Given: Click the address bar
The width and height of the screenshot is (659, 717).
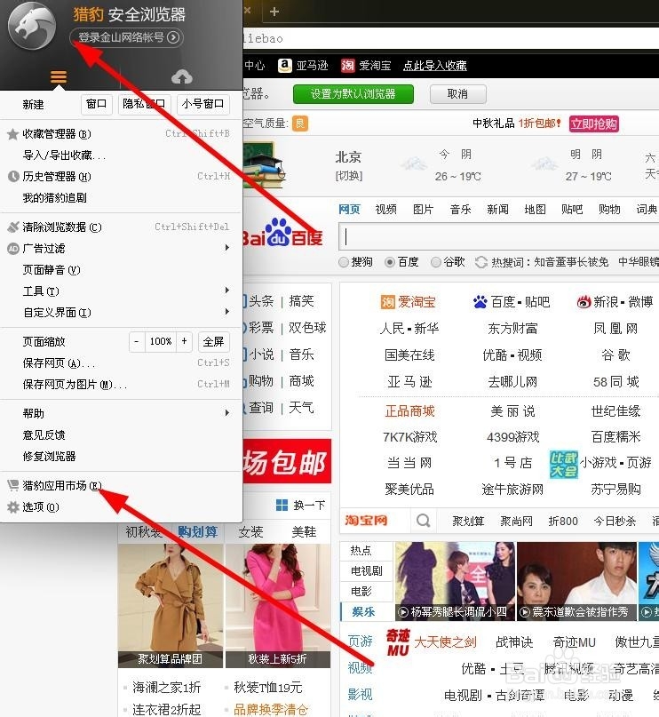Looking at the screenshot, I should tap(450, 38).
